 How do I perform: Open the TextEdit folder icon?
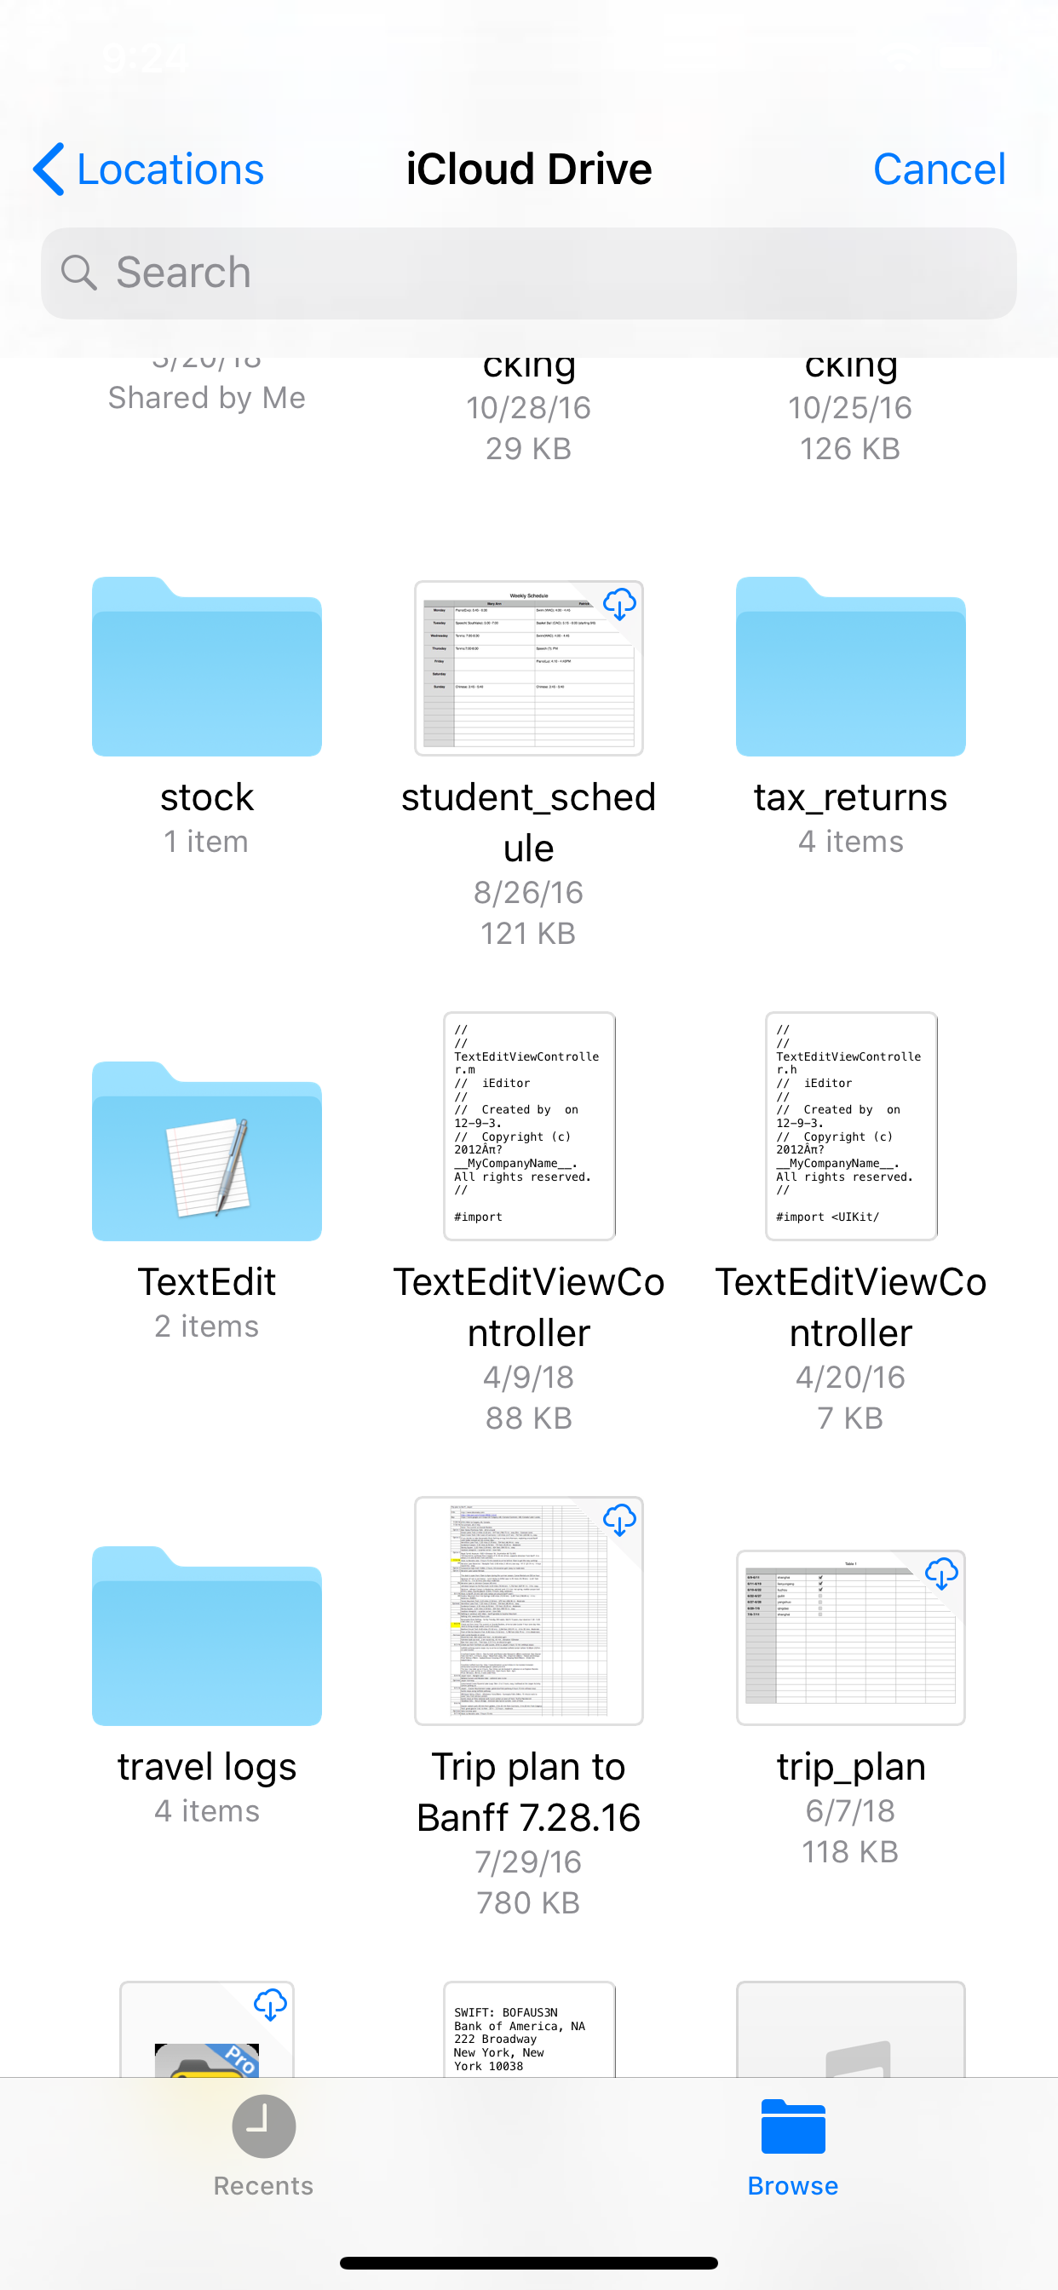[x=206, y=1151]
